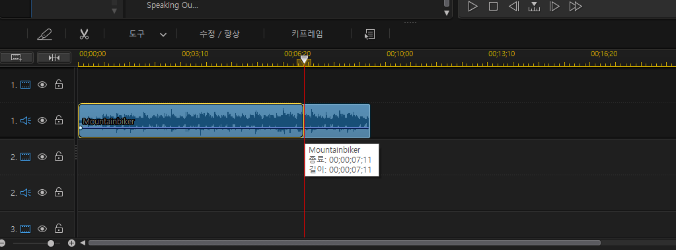Select audio track 2 speaker icon
Screen dimensions: 676x250
click(x=25, y=192)
